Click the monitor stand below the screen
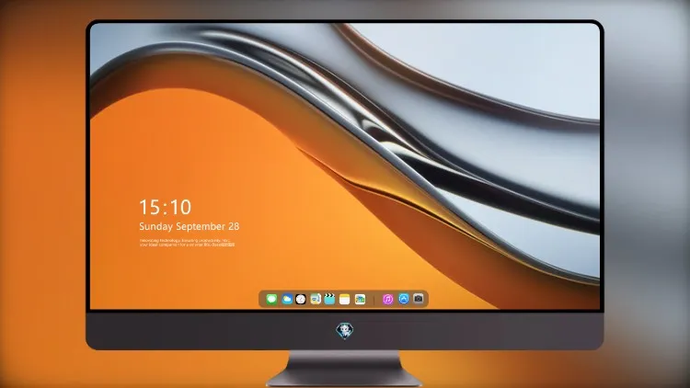The image size is (690, 388). pos(344,368)
